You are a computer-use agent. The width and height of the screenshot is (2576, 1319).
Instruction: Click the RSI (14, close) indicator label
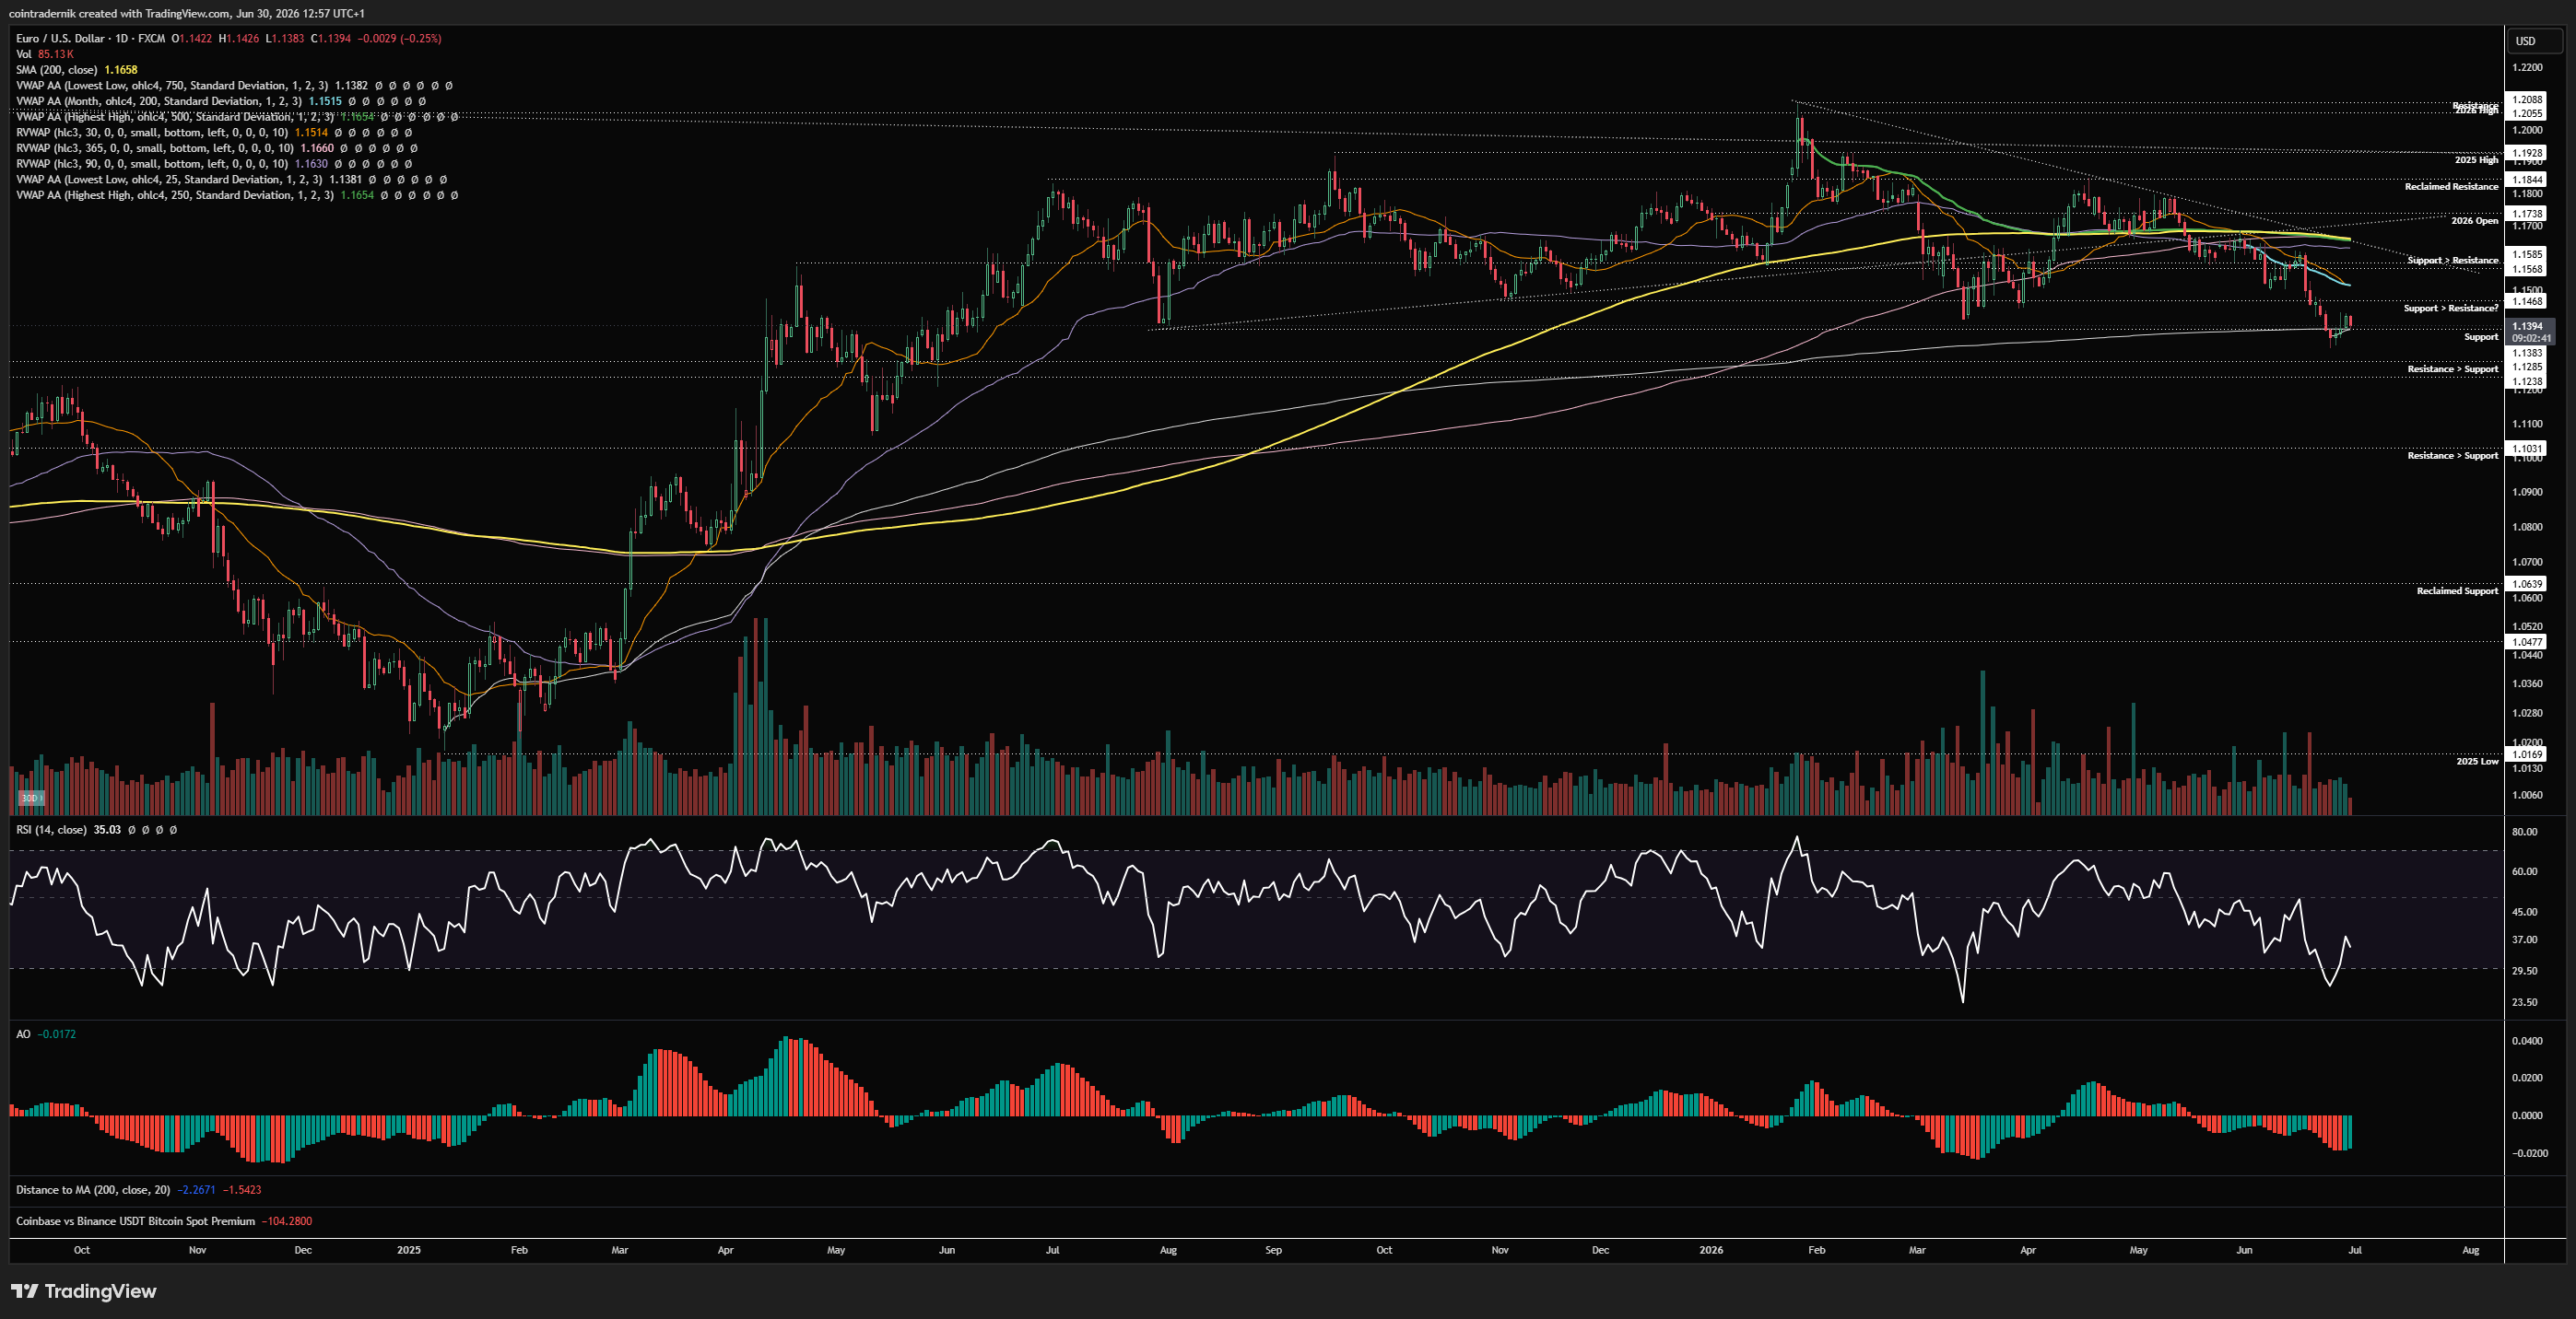pyautogui.click(x=51, y=829)
